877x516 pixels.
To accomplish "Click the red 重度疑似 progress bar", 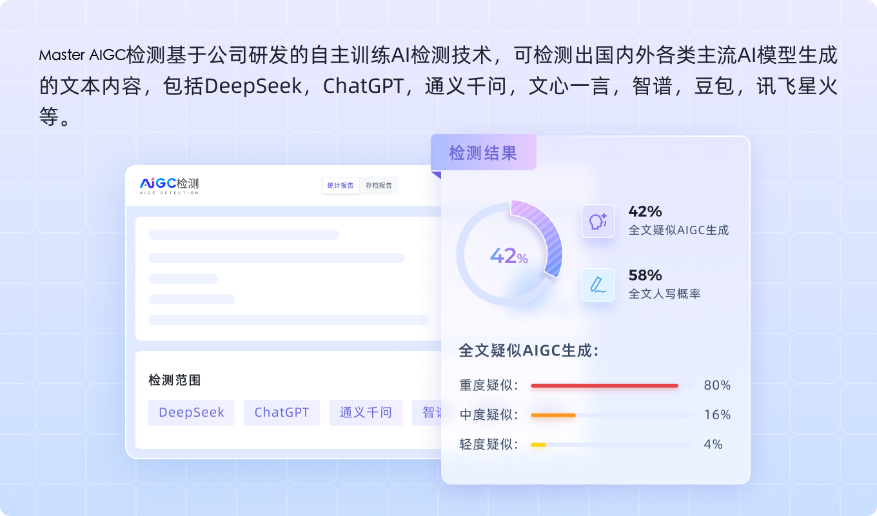I will [x=604, y=386].
